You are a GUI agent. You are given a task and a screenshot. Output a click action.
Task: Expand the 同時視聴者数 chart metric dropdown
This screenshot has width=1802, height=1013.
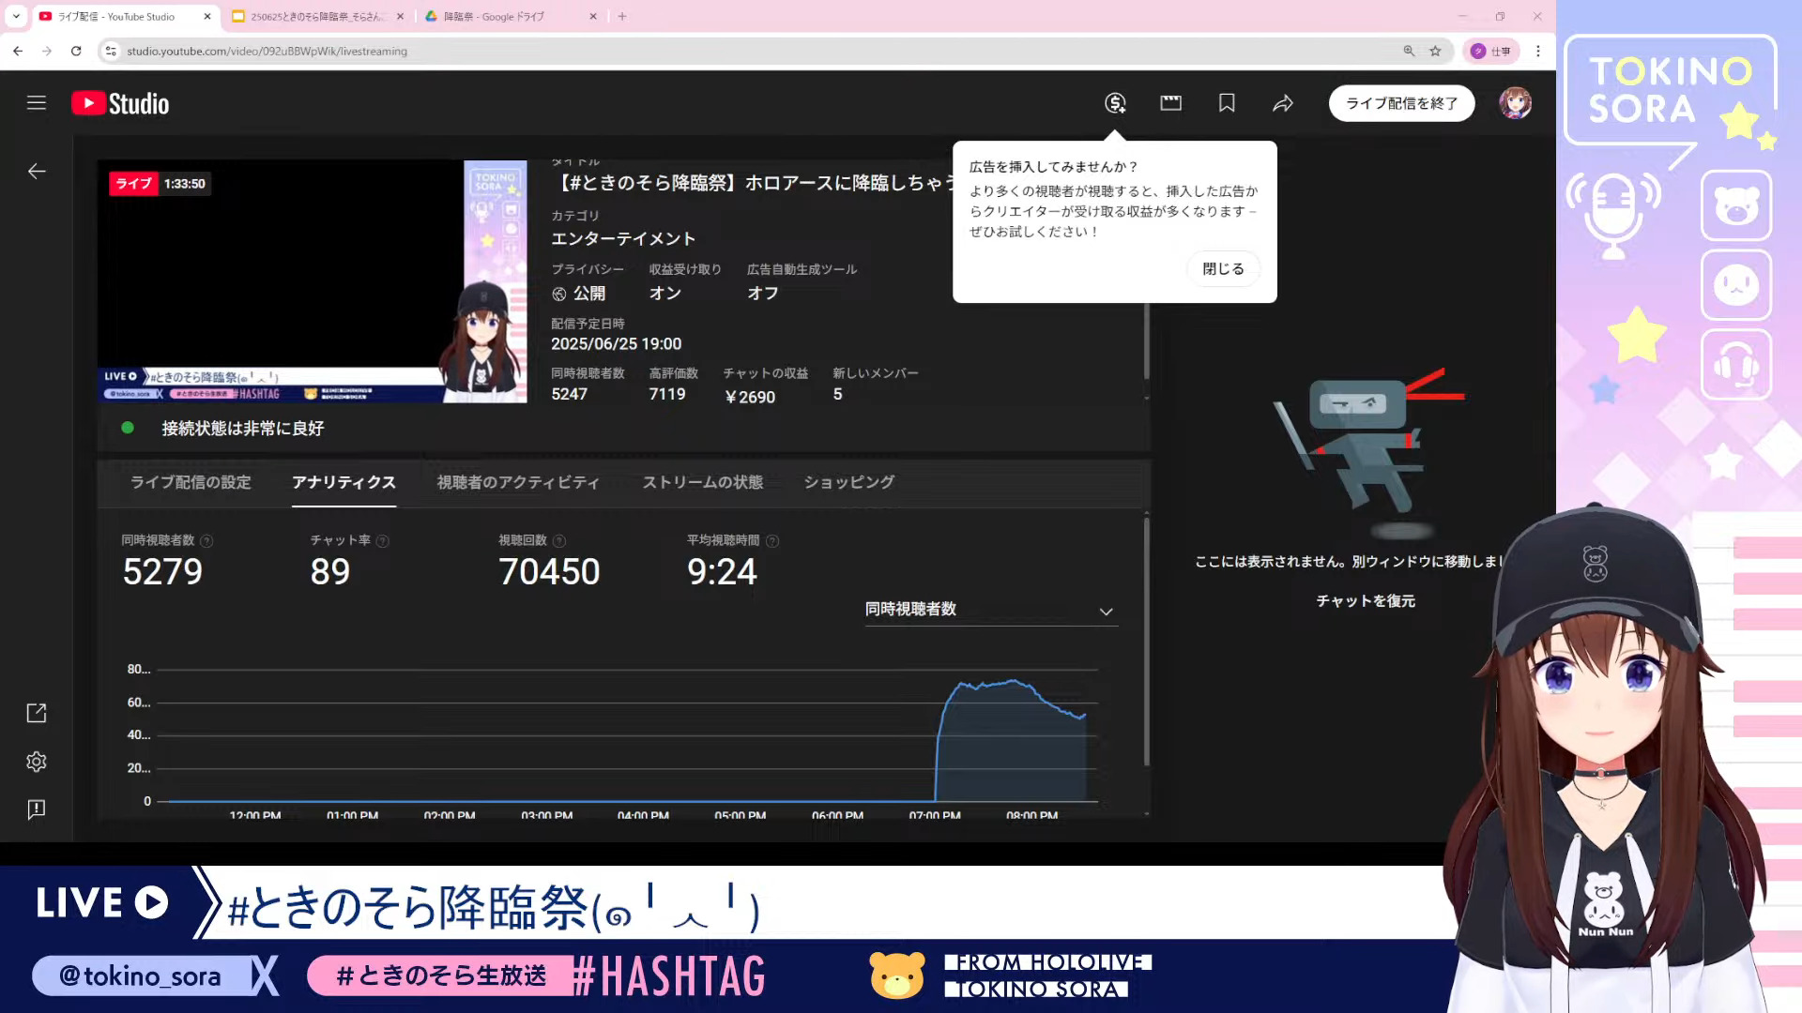991,610
